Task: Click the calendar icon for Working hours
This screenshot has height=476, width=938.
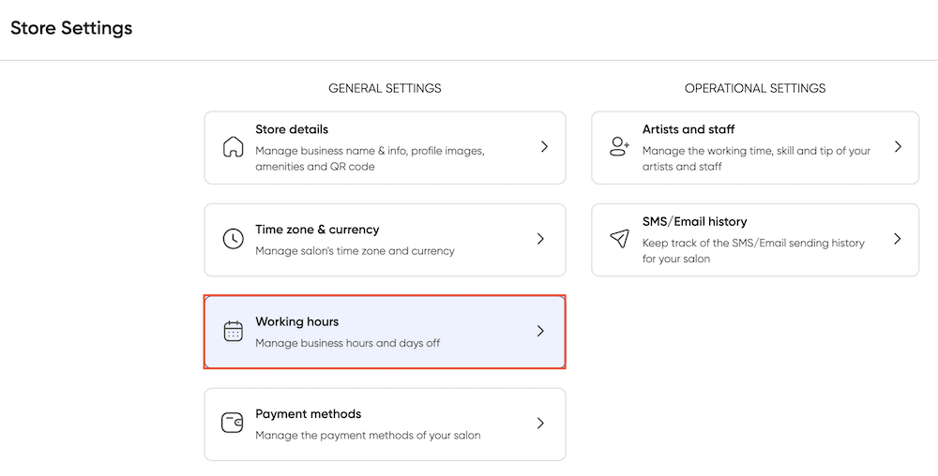Action: tap(233, 331)
